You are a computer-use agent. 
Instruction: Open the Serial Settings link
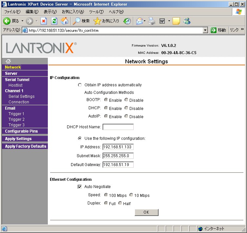22,96
